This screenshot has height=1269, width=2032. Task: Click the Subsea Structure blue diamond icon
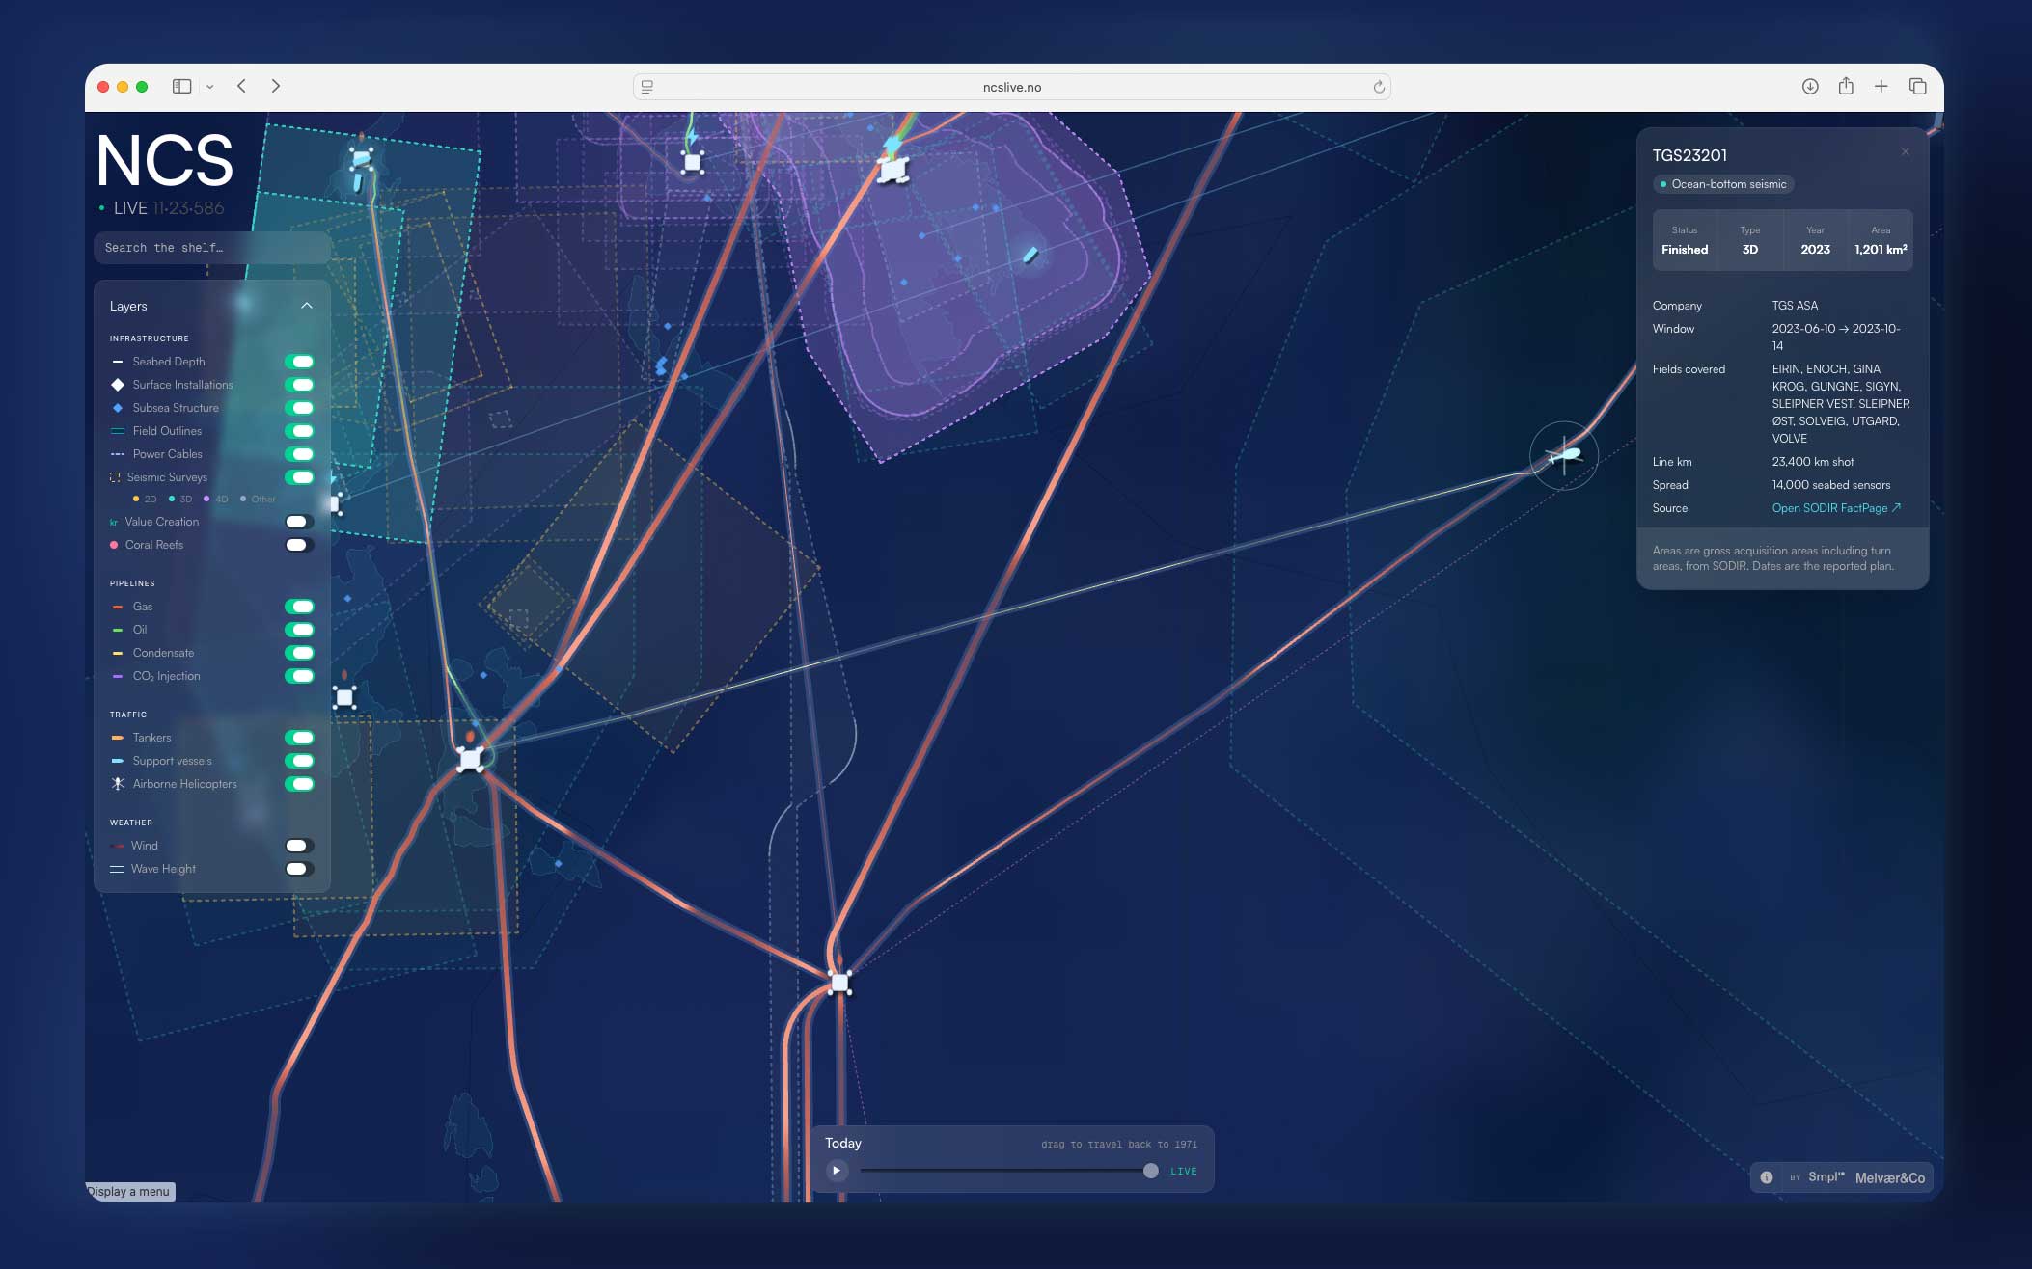click(118, 408)
